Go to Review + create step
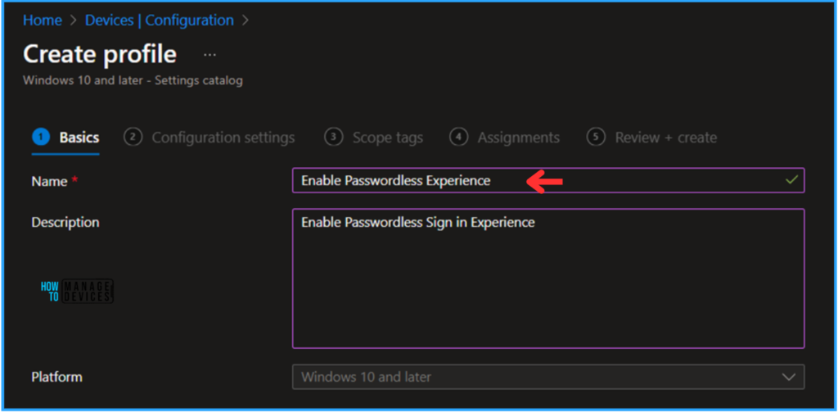Image resolution: width=838 pixels, height=412 pixels. click(652, 138)
